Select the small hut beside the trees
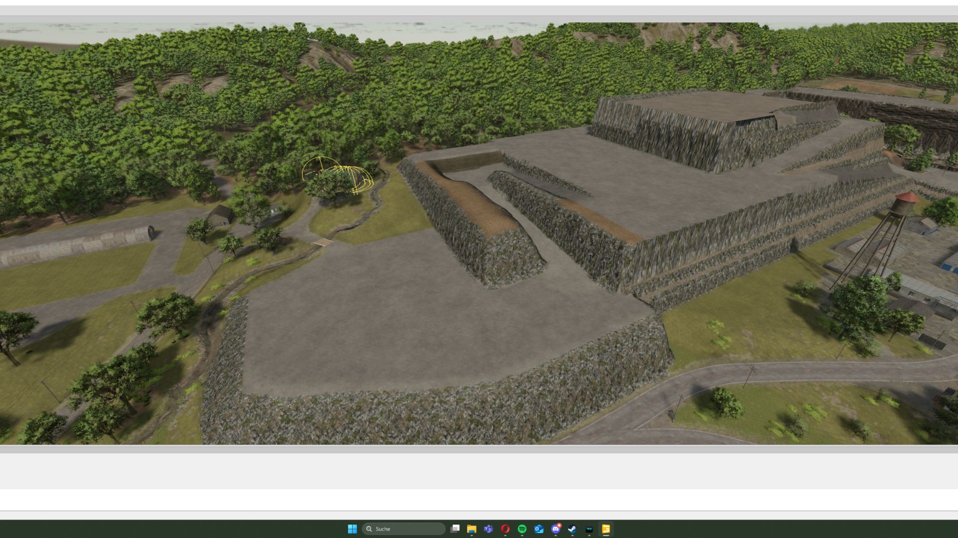Viewport: 958px width, 538px height. tap(220, 215)
